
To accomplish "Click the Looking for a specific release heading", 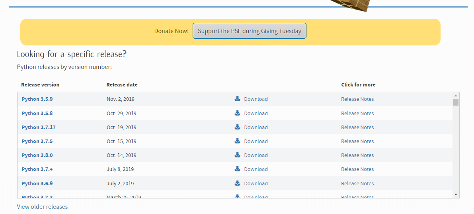I will 72,54.
